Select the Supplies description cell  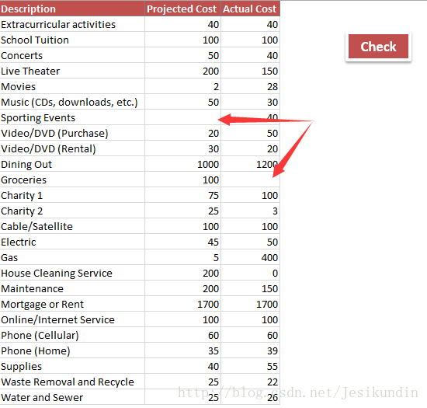(x=72, y=366)
